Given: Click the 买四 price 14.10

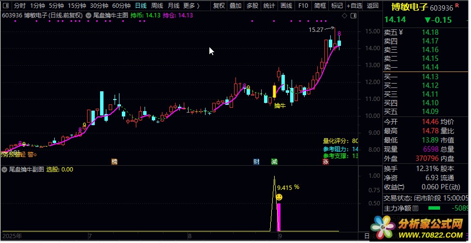Looking at the screenshot, I should point(430,103).
